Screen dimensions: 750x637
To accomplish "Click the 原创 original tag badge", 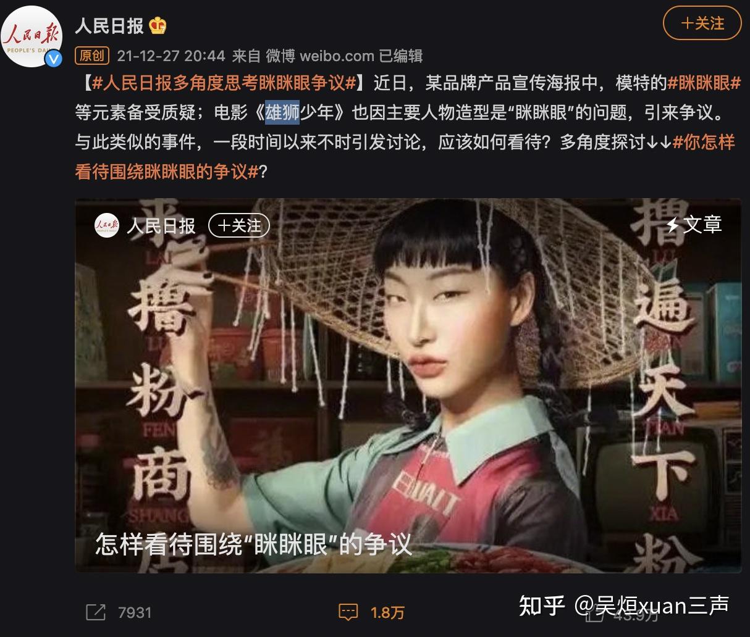I will [91, 56].
